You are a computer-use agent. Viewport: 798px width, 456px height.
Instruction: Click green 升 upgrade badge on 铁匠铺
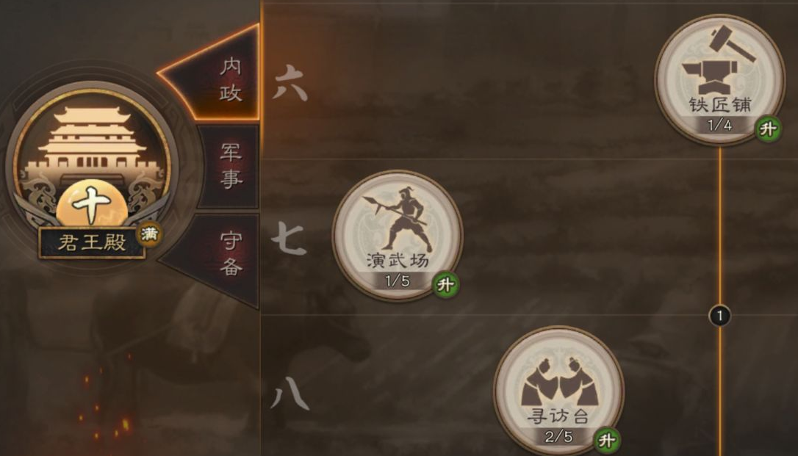[767, 129]
